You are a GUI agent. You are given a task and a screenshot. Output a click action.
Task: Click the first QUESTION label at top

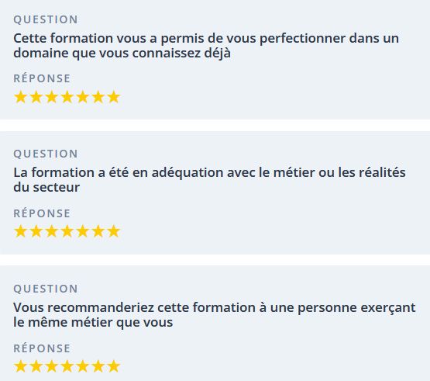pyautogui.click(x=46, y=19)
